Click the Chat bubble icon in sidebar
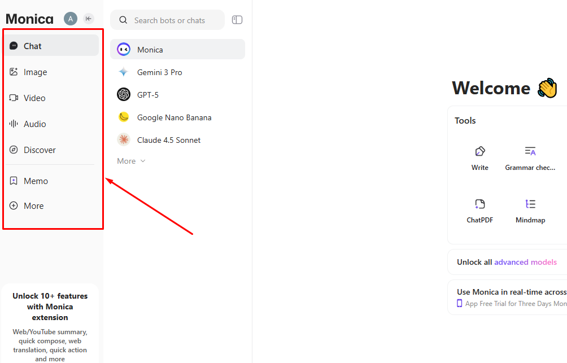Screen dimensions: 567x363 (x=14, y=46)
